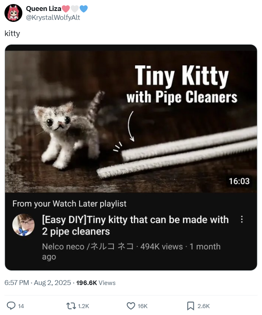262x315 pixels.
Task: Click the blue heart emoji in the display name
Action: click(x=84, y=9)
